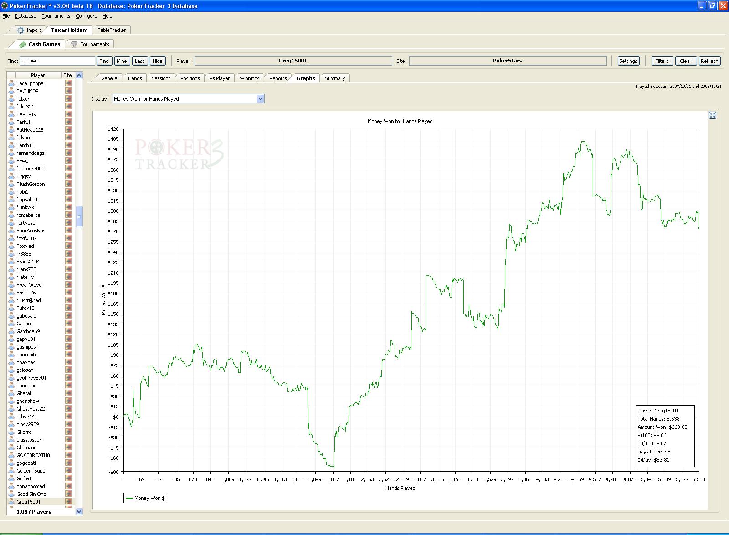This screenshot has width=729, height=535.
Task: Click the player list scroll up arrow
Action: [79, 75]
